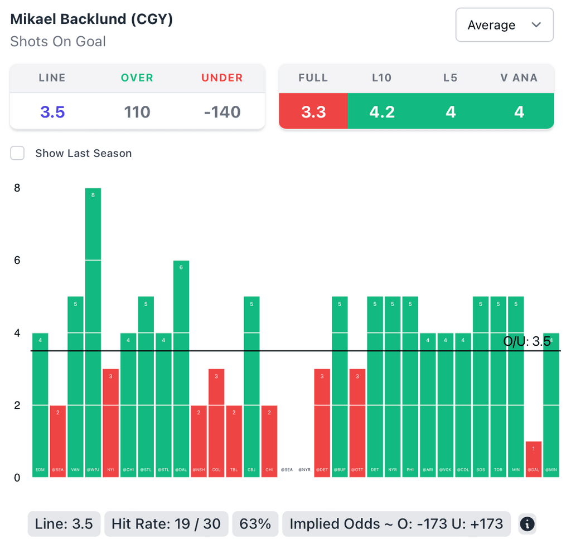Screen dimensions: 571x549
Task: Click the info icon beside implied odds
Action: [x=527, y=524]
